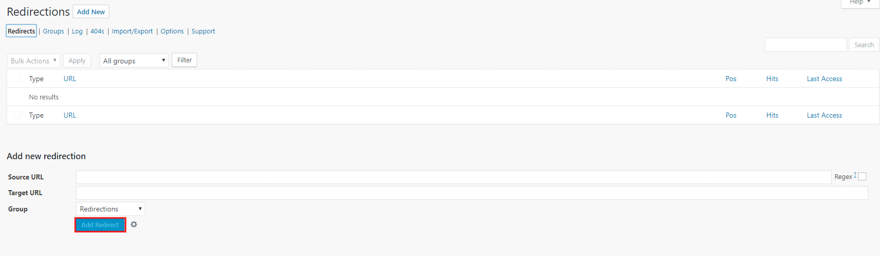Click the gear icon beside Add Redirect

click(134, 225)
